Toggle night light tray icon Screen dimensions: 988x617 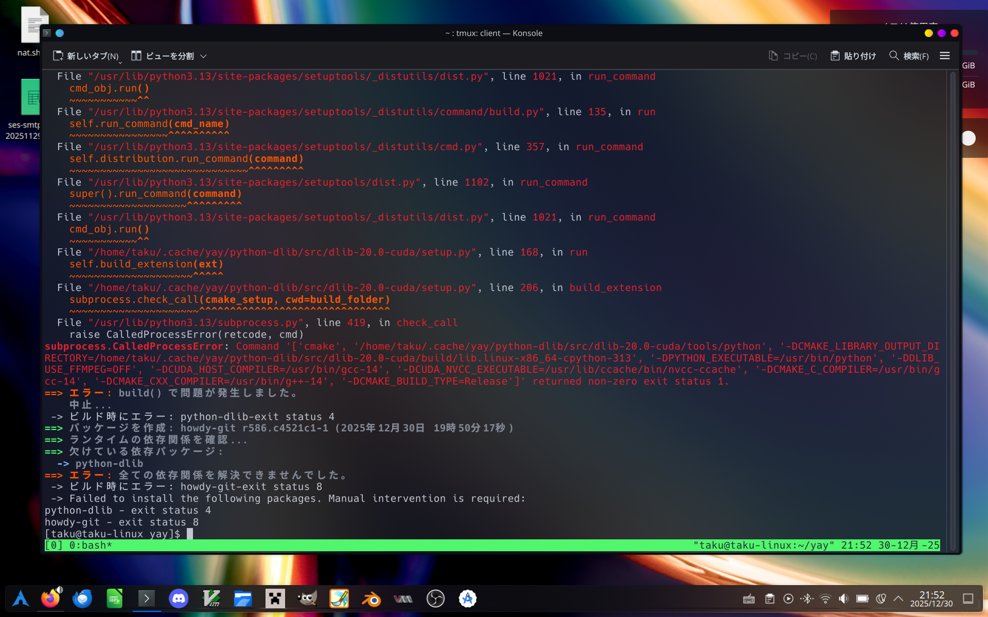(881, 598)
